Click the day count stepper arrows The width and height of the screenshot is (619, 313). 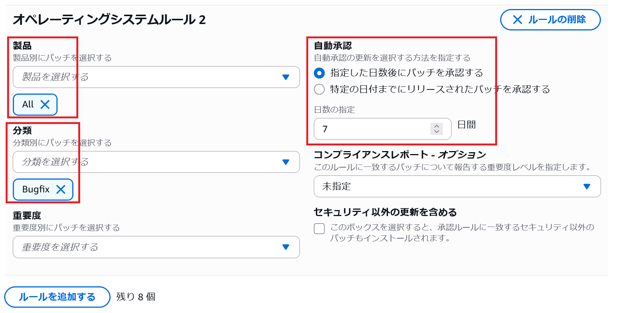pos(436,129)
